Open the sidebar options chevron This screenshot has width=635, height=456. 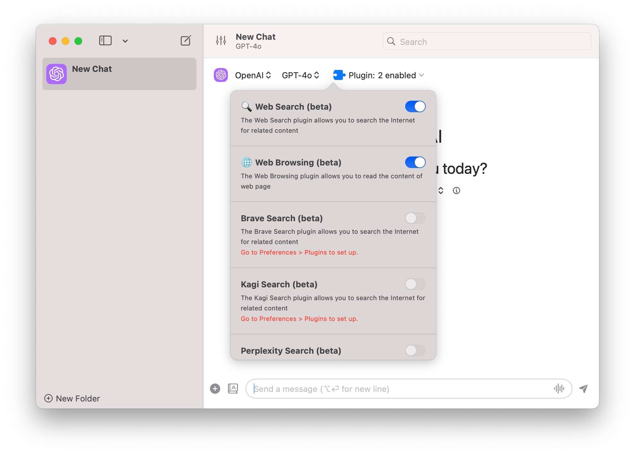click(x=125, y=41)
